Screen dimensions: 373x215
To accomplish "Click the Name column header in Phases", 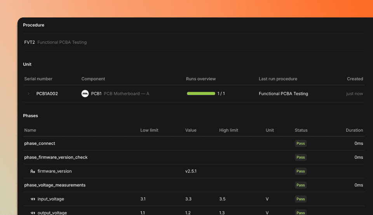I will pyautogui.click(x=30, y=130).
